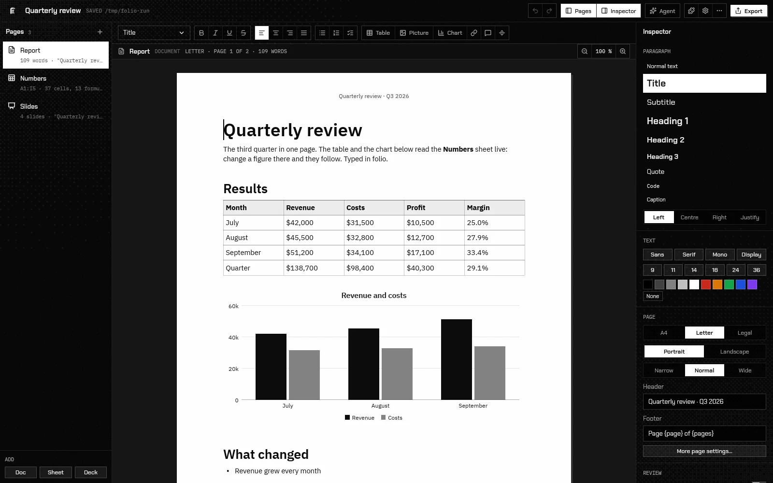
Task: Set page margins to Wide
Action: point(744,370)
